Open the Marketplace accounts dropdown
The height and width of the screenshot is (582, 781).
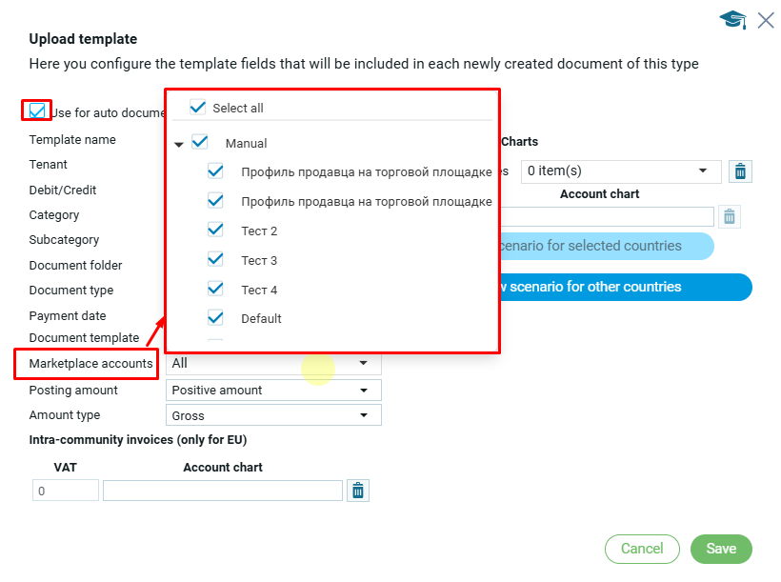pos(273,363)
